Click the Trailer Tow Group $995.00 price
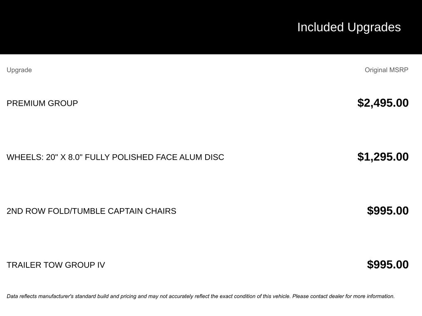Screen dimensions: 422x316 click(388, 265)
